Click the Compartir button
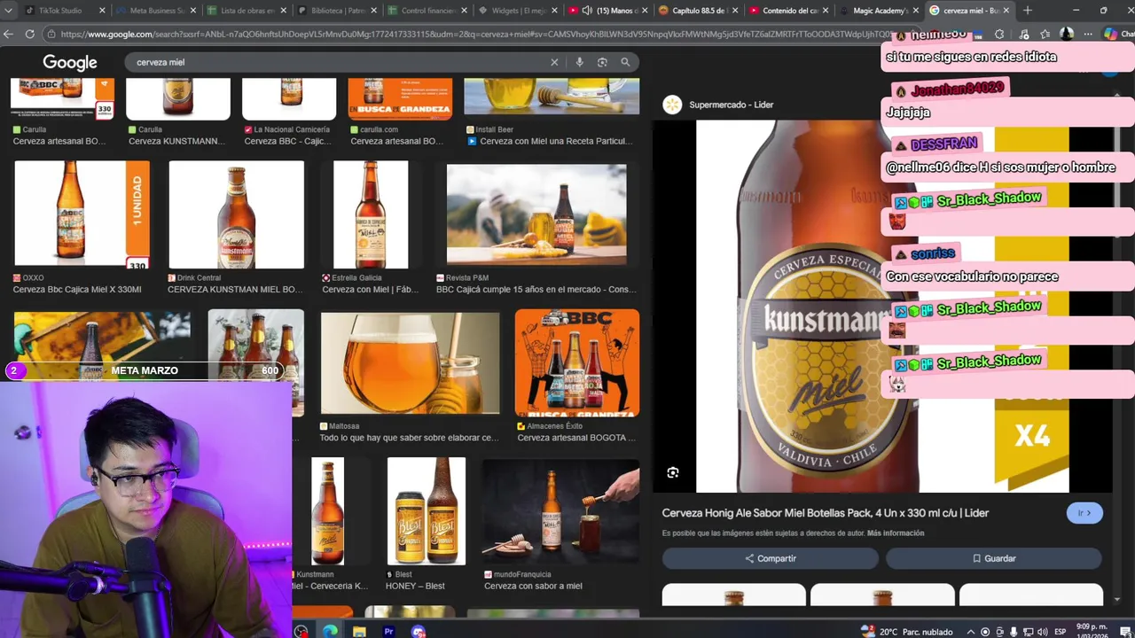 [x=771, y=558]
